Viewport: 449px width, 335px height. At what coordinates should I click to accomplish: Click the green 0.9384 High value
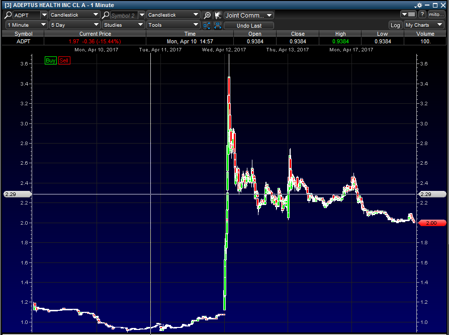click(x=340, y=42)
